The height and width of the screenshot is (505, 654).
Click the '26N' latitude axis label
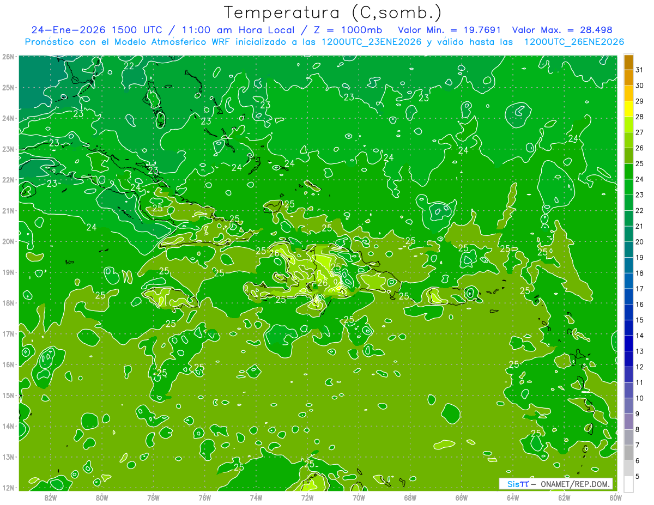coord(8,57)
